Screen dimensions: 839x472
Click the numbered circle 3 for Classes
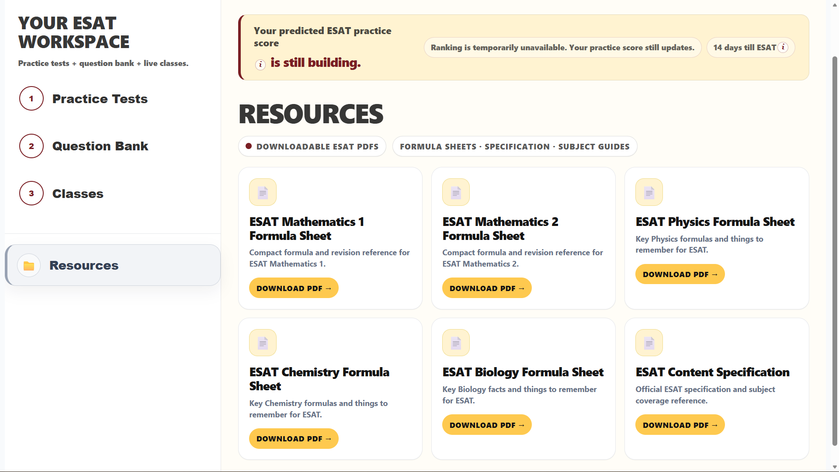tap(31, 193)
